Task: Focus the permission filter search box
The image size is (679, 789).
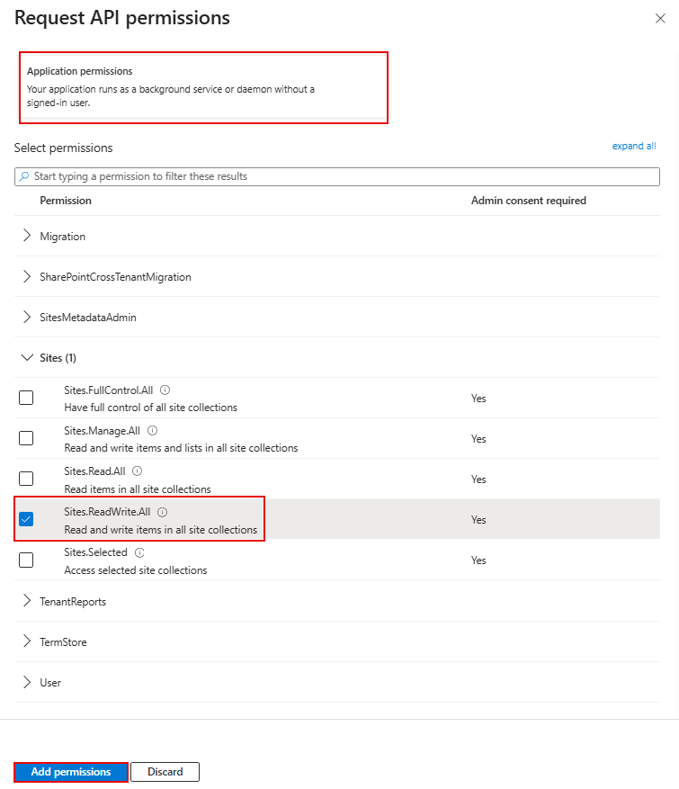Action: pos(337,176)
